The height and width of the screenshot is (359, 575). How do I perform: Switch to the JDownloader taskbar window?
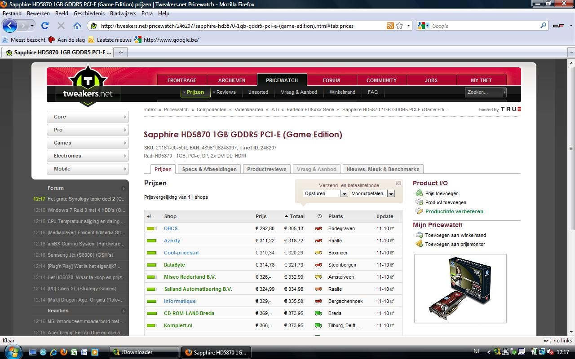click(144, 352)
